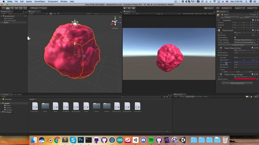Open the Unity editor in the Dock
This screenshot has width=259, height=145.
(183, 140)
